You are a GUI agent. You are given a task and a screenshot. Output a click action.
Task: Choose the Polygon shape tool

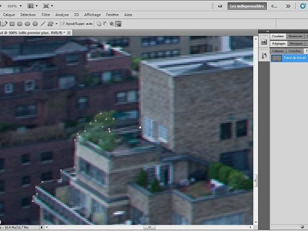pyautogui.click(x=35, y=24)
